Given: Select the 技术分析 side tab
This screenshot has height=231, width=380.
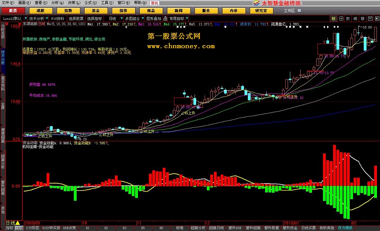Looking at the screenshot, I should click(3, 58).
